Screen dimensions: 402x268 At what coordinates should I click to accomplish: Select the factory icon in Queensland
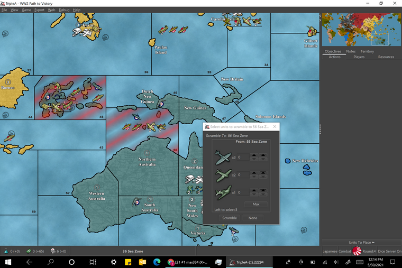[189, 179]
